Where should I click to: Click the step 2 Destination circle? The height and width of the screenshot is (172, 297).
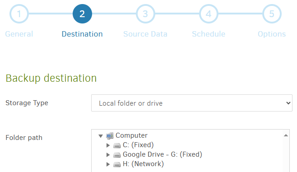82,14
